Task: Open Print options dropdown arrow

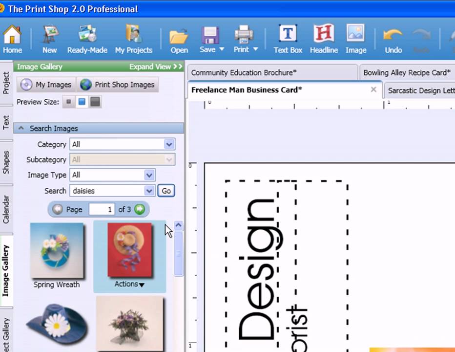Action: (255, 49)
